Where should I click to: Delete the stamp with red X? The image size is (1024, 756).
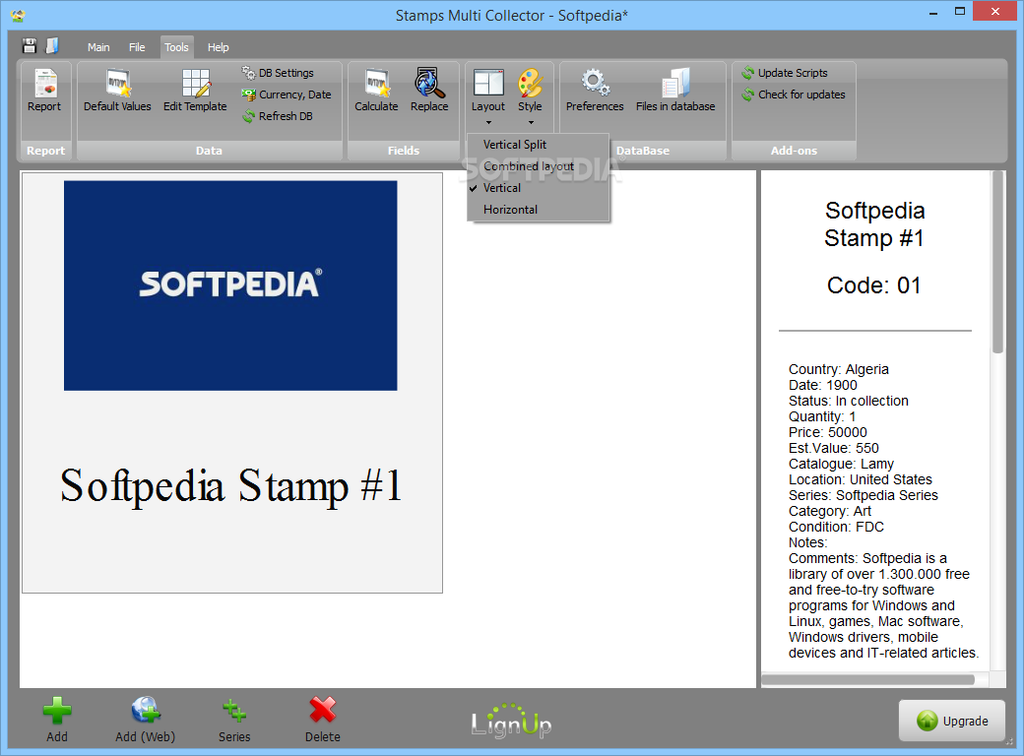(x=323, y=720)
